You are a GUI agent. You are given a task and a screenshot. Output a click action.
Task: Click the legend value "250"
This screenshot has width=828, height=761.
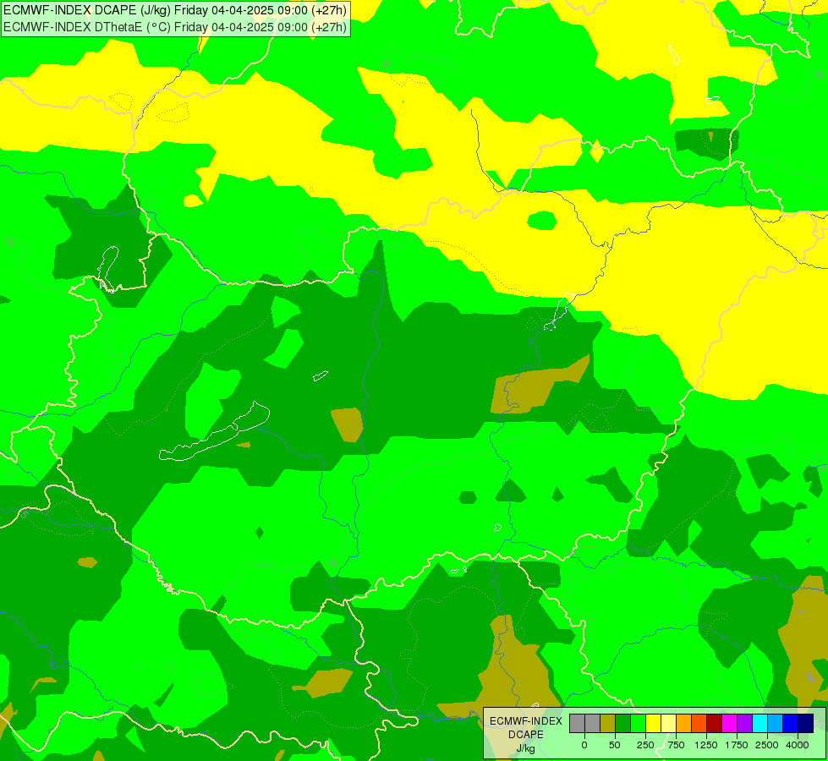tap(645, 745)
